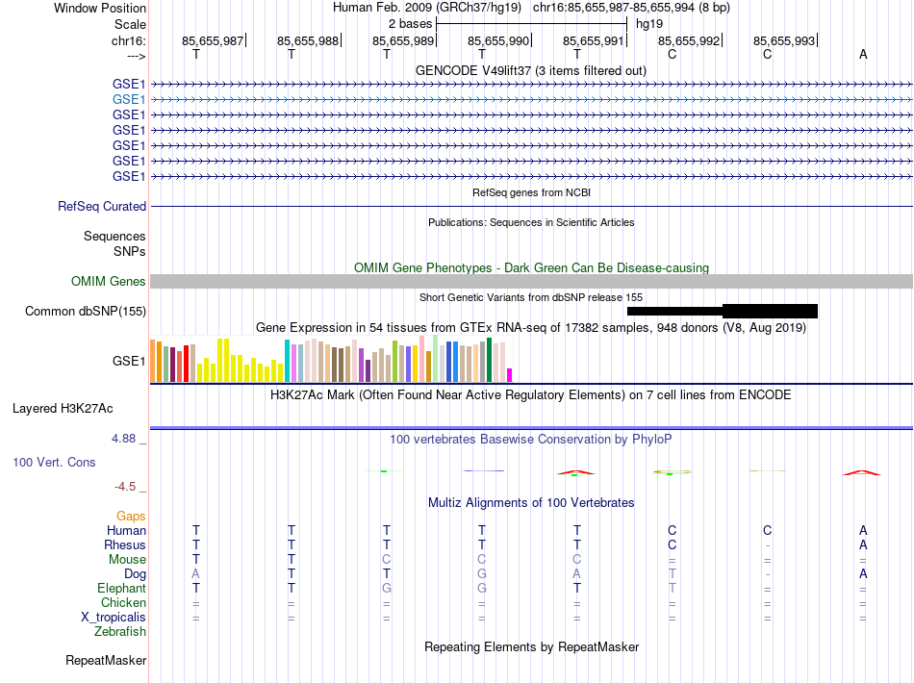Click the orange Gaps label
This screenshot has height=683, width=914.
point(131,517)
